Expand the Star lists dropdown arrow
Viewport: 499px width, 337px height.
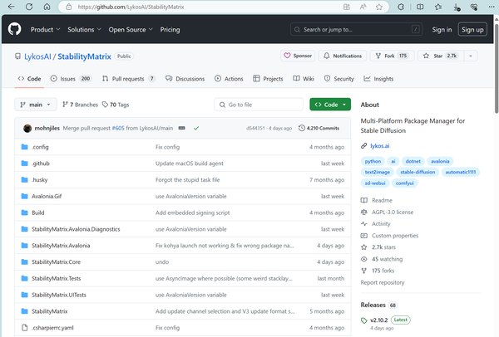point(471,56)
